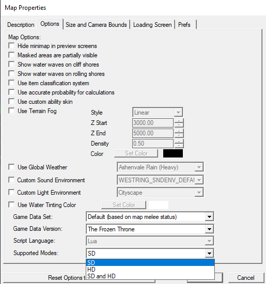266x284 pixels.
Task: Switch to the Description tab
Action: click(21, 25)
